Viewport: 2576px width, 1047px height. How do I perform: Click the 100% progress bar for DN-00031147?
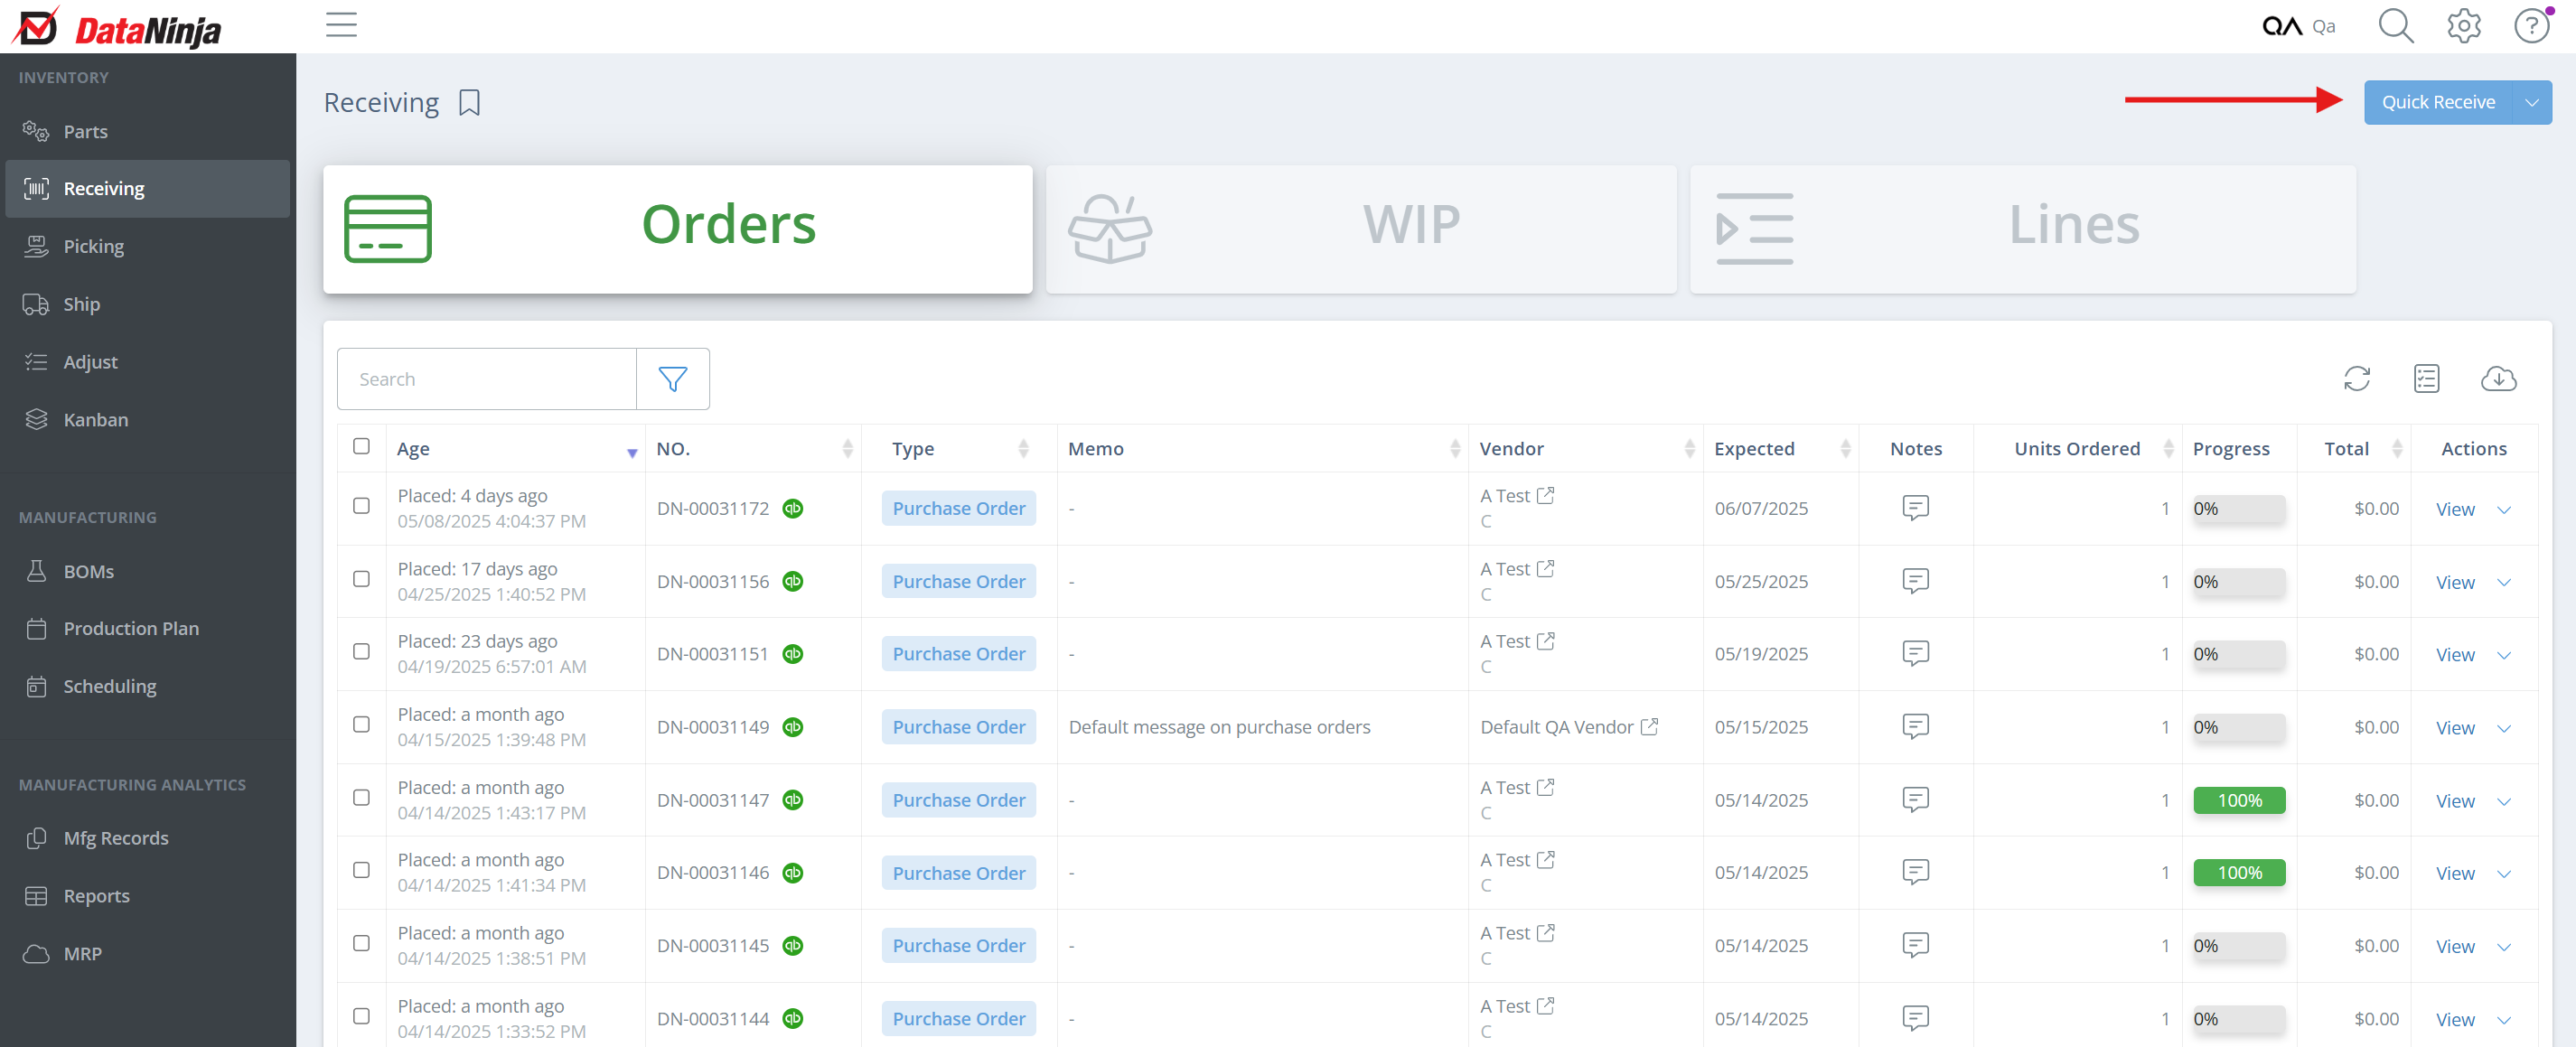point(2238,800)
